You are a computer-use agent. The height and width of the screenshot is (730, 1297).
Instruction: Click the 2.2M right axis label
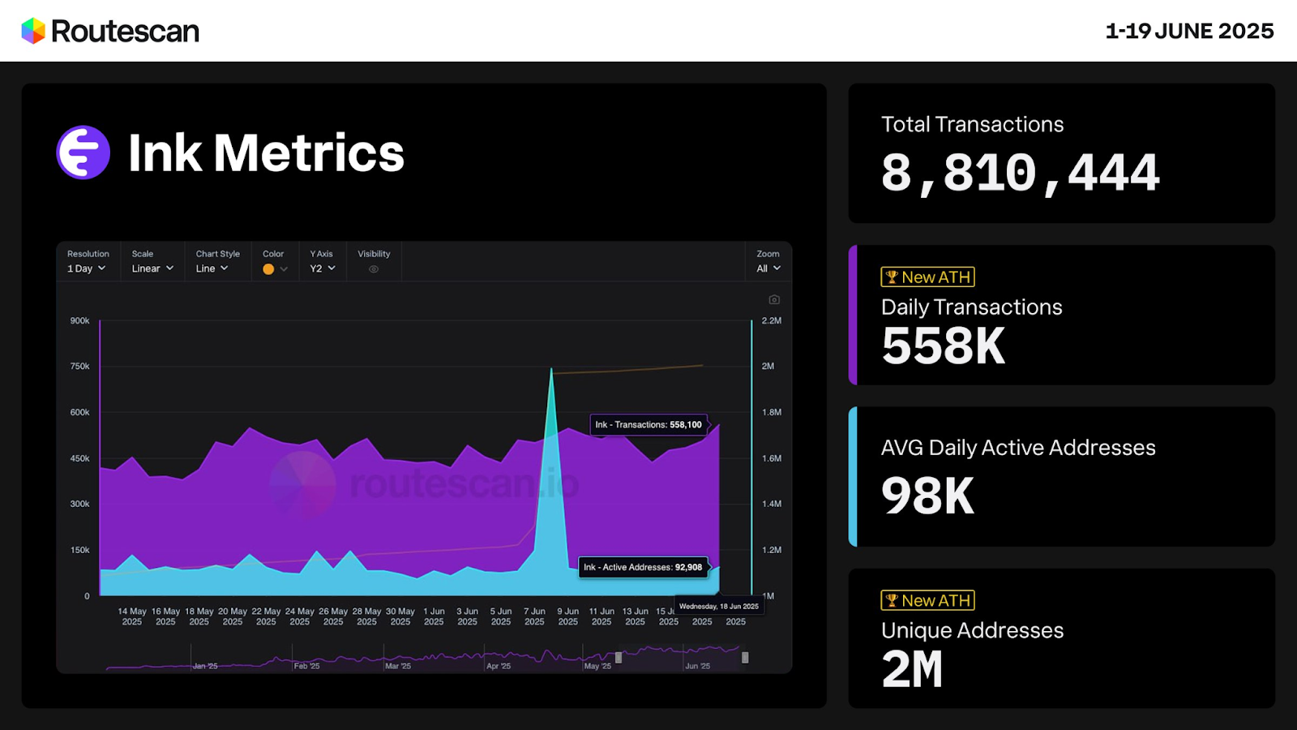[x=772, y=321]
